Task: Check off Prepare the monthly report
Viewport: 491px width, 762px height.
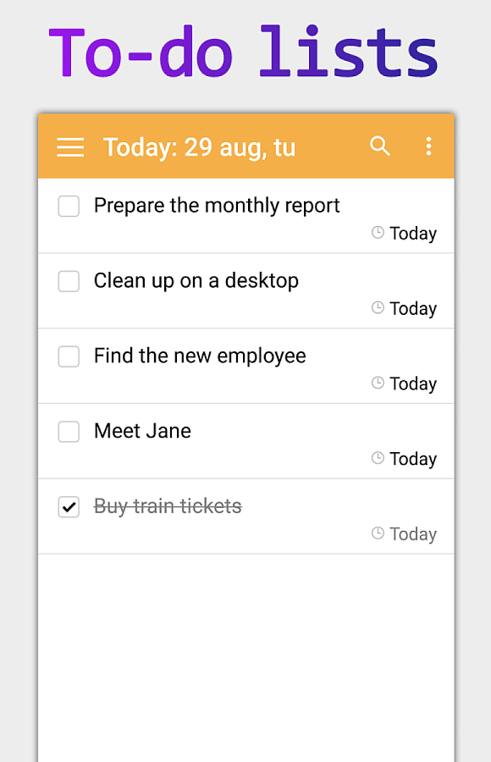Action: 69,206
